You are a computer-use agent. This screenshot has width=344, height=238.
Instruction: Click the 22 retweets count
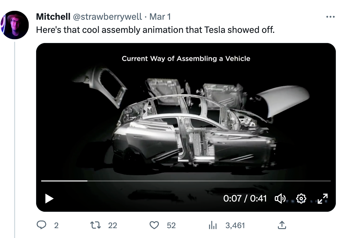[112, 226]
